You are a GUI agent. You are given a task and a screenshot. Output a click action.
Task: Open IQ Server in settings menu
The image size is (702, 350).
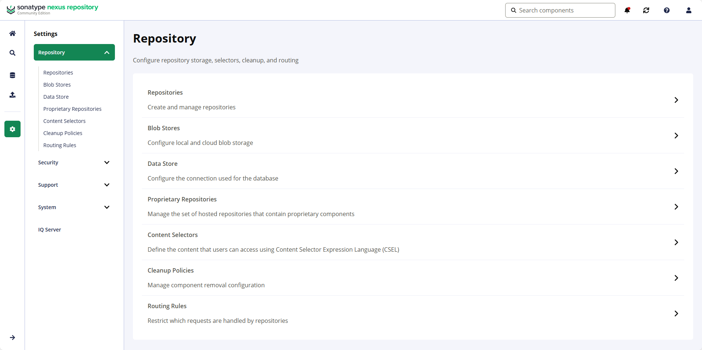pos(50,230)
